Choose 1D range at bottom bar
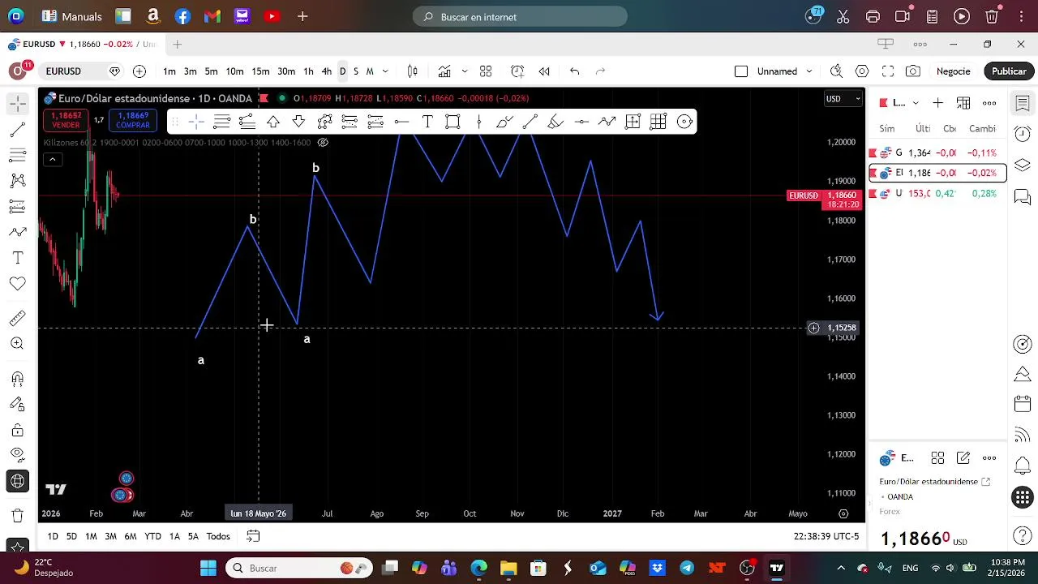 tap(53, 536)
